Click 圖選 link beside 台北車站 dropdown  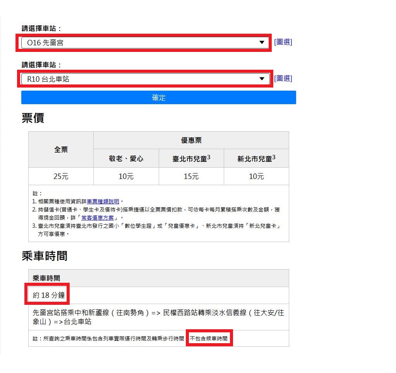(283, 79)
